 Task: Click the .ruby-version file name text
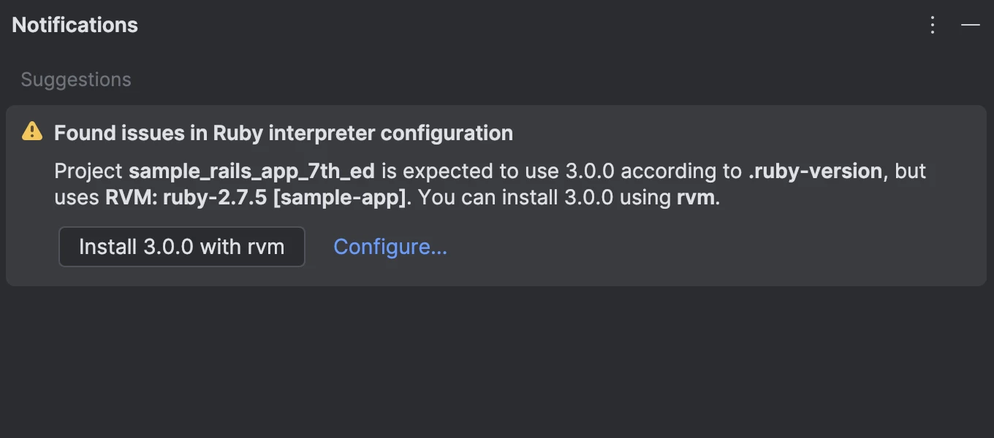pos(814,172)
